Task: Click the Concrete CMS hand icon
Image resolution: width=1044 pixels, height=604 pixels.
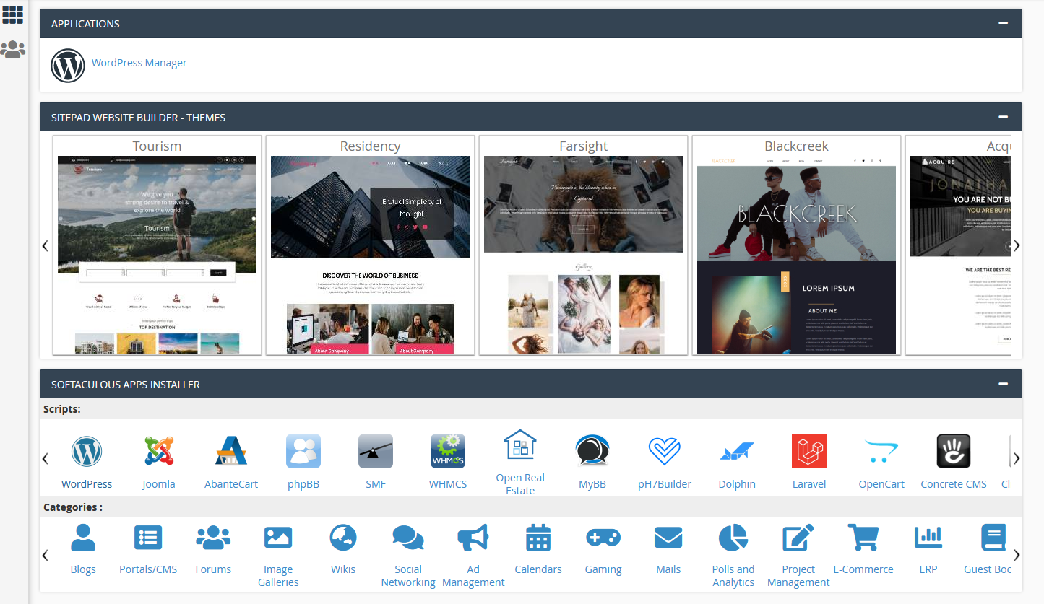Action: click(x=954, y=452)
